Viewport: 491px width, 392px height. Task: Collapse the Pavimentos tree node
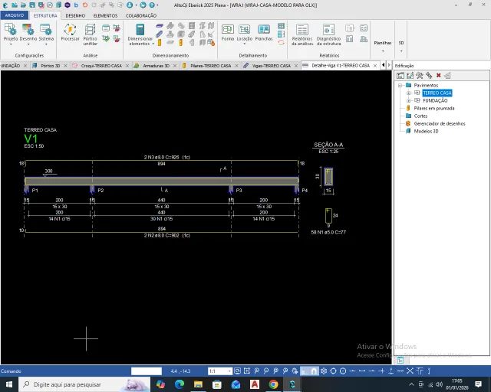pos(400,85)
